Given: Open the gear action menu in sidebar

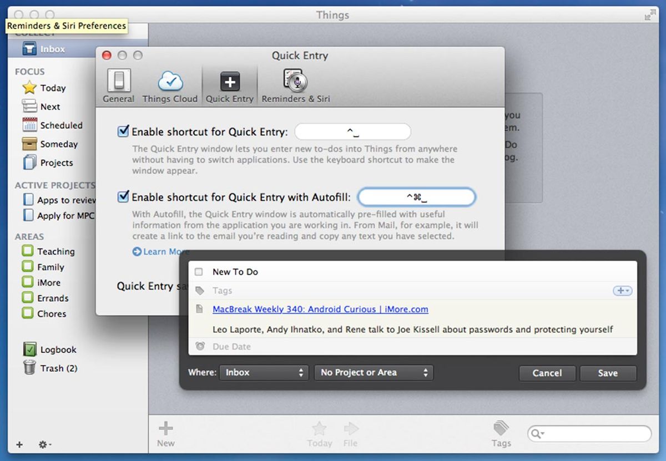Looking at the screenshot, I should 44,444.
